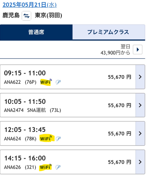Click the WiFi icon on ANA624

[46, 138]
